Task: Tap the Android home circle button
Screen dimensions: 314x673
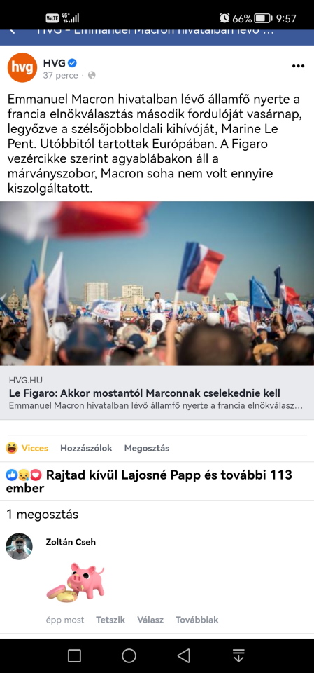Action: point(129,655)
